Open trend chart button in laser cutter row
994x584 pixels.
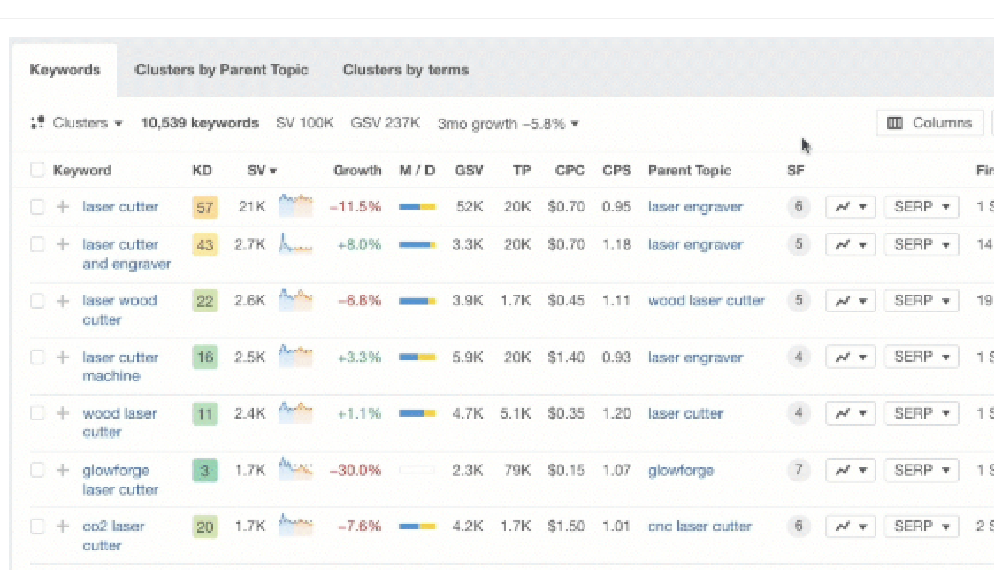[x=850, y=207]
